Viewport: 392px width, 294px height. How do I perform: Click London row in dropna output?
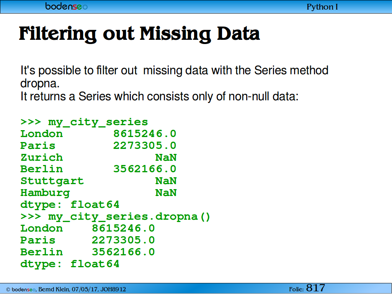click(88, 228)
